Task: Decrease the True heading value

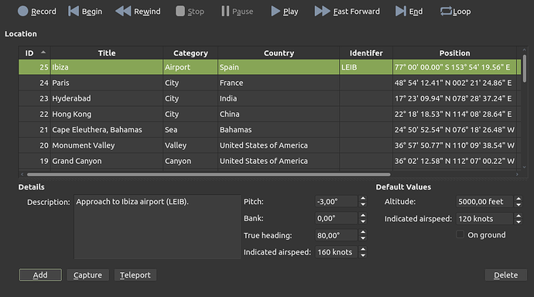Action: (x=363, y=237)
